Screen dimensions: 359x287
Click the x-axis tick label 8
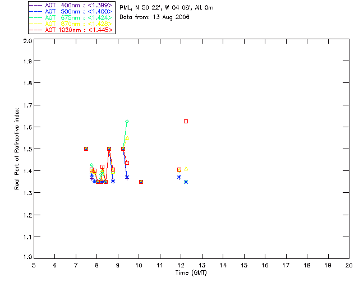[97, 266]
